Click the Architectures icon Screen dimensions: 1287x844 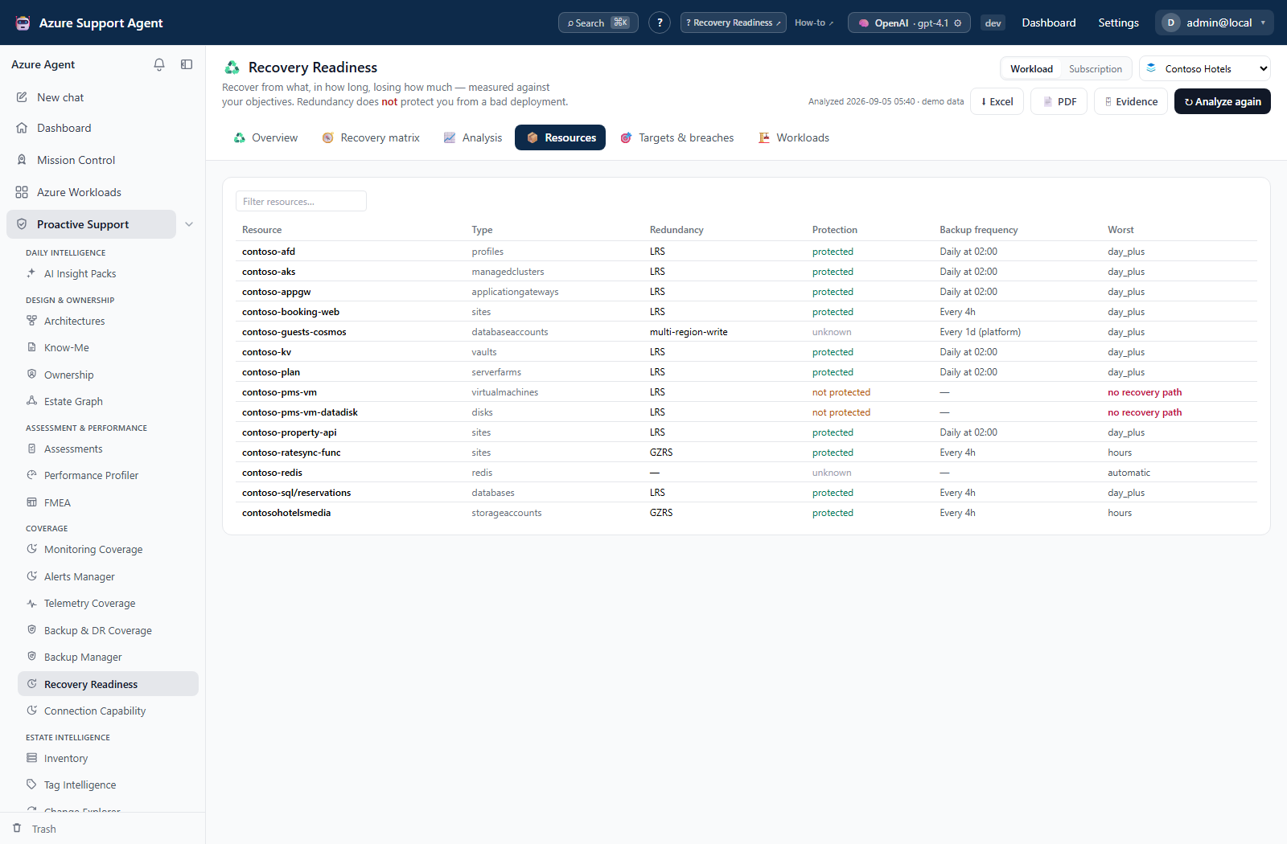pos(31,321)
